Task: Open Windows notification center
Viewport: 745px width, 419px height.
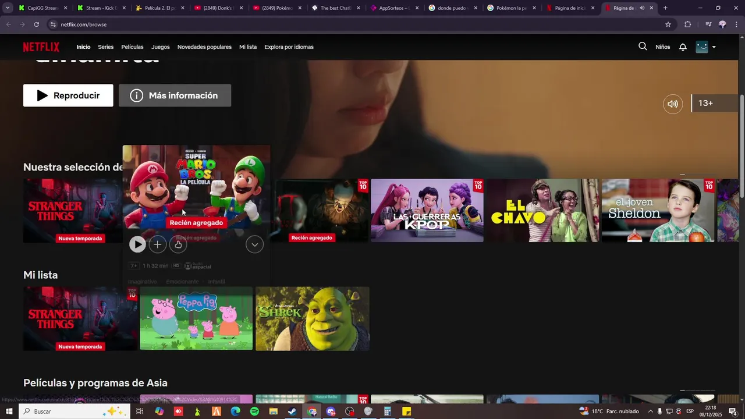Action: [x=733, y=411]
